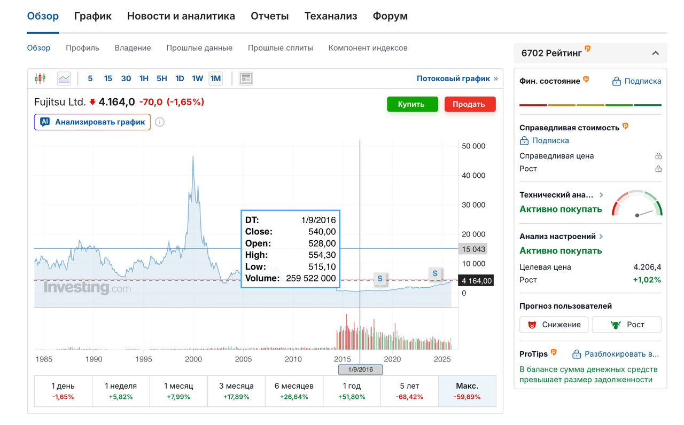Click the AI badge on Анализировать график
Viewport: 684px width, 425px height.
point(45,122)
